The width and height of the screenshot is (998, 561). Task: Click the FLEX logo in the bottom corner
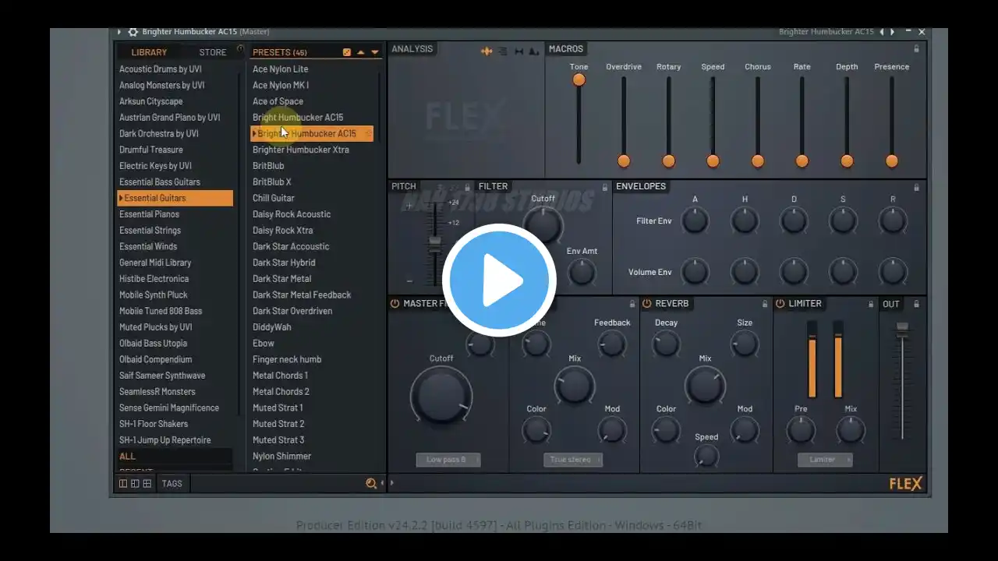click(x=906, y=484)
